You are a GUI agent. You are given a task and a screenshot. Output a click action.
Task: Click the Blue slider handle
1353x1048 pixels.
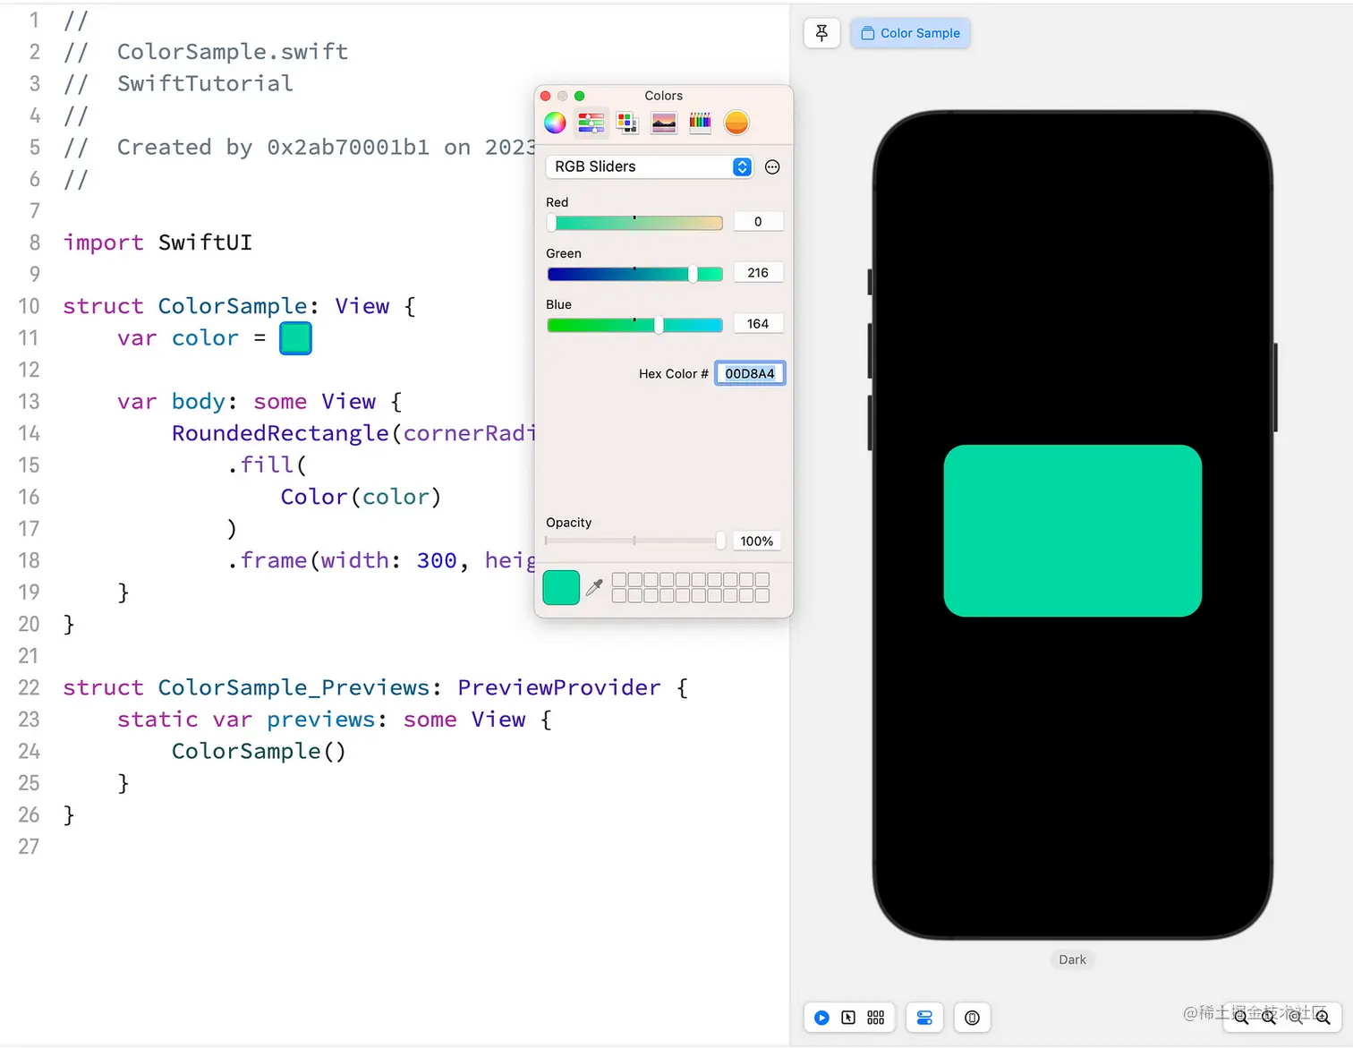point(659,325)
